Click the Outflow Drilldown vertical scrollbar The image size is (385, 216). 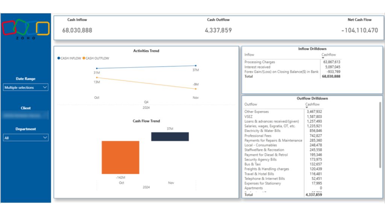click(x=380, y=135)
